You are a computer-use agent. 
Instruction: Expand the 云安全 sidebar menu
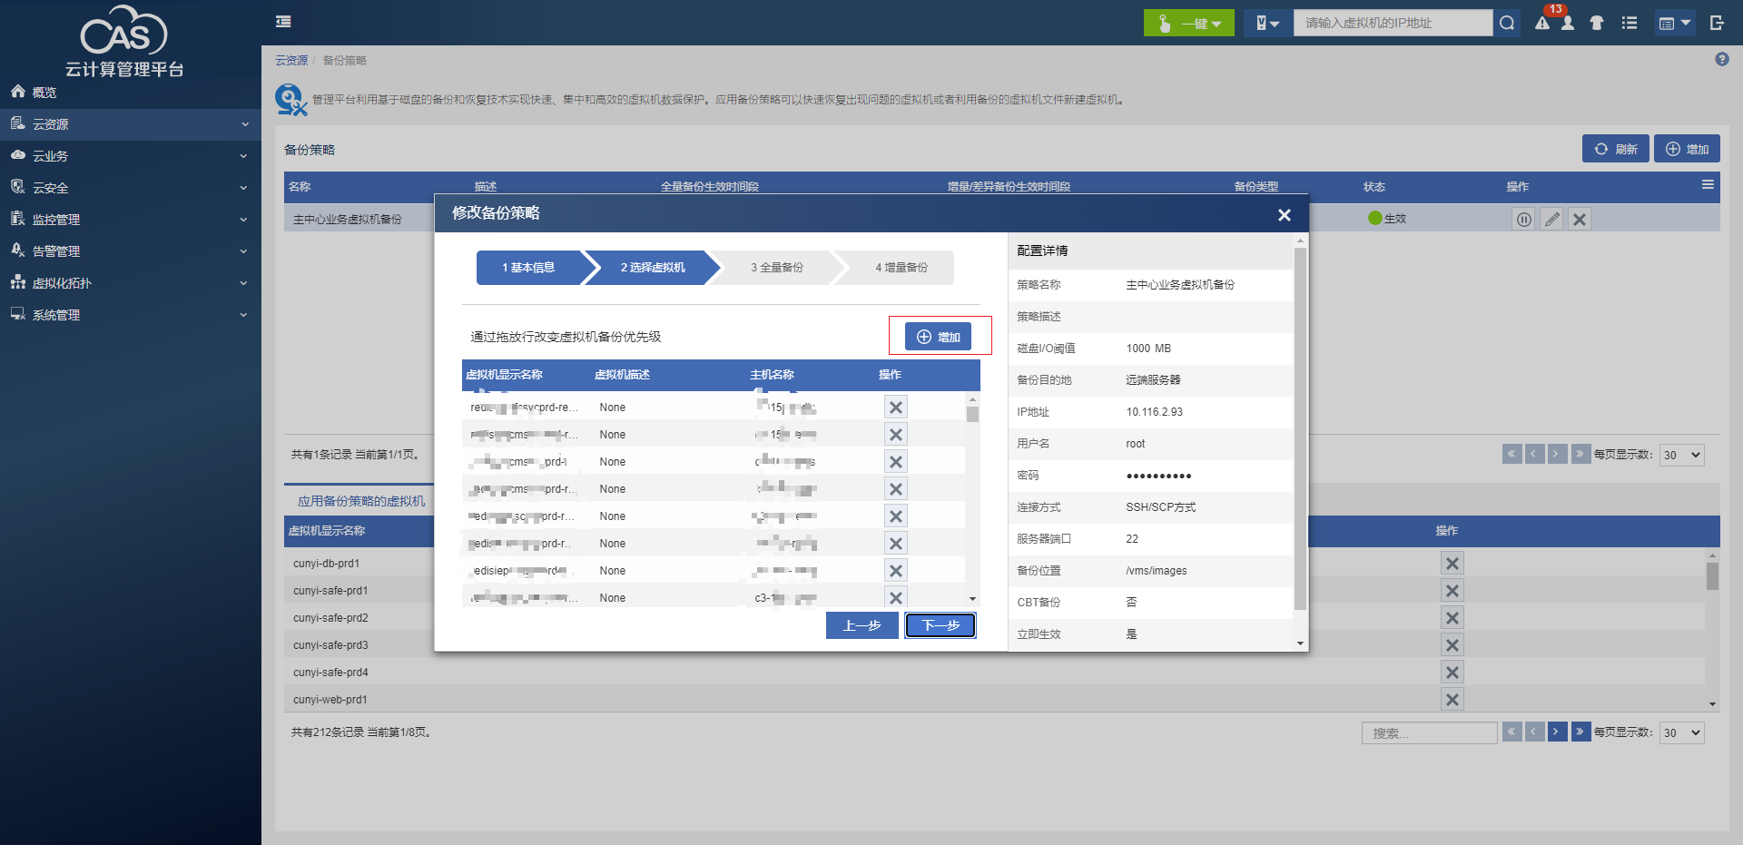pos(131,188)
